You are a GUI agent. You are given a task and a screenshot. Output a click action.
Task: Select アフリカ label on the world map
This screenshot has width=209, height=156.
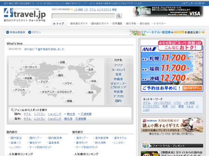point(20,90)
